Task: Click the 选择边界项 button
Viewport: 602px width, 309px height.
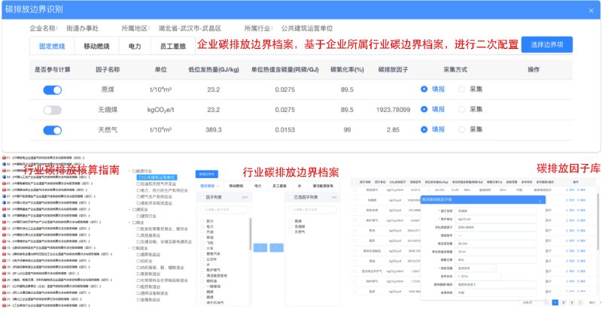Action: click(546, 44)
